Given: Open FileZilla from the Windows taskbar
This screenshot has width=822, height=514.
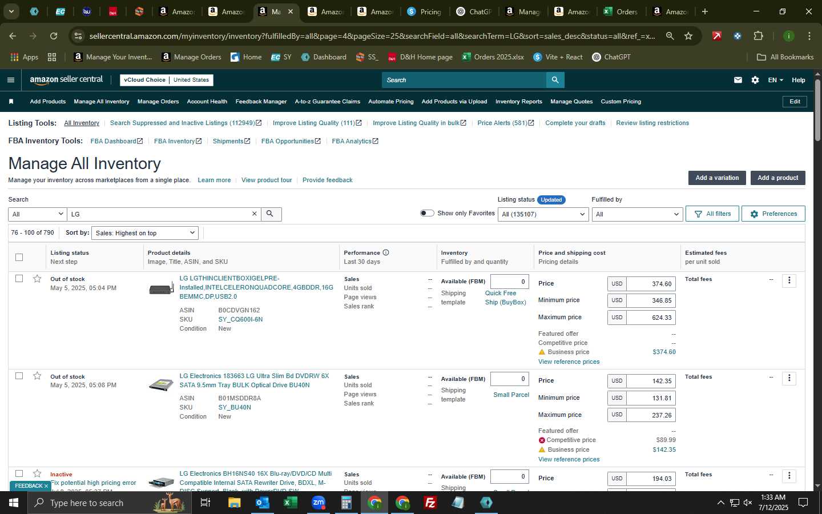Looking at the screenshot, I should 430,503.
